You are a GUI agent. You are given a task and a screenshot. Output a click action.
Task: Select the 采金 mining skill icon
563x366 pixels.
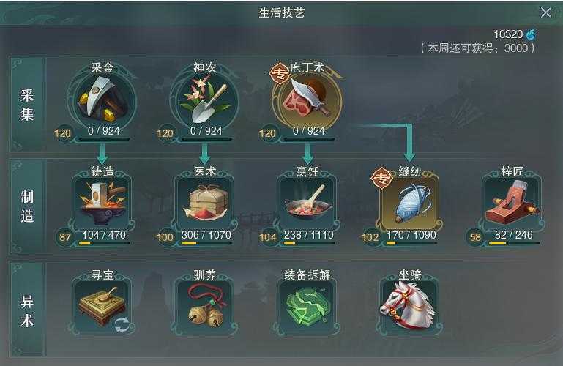coord(102,102)
